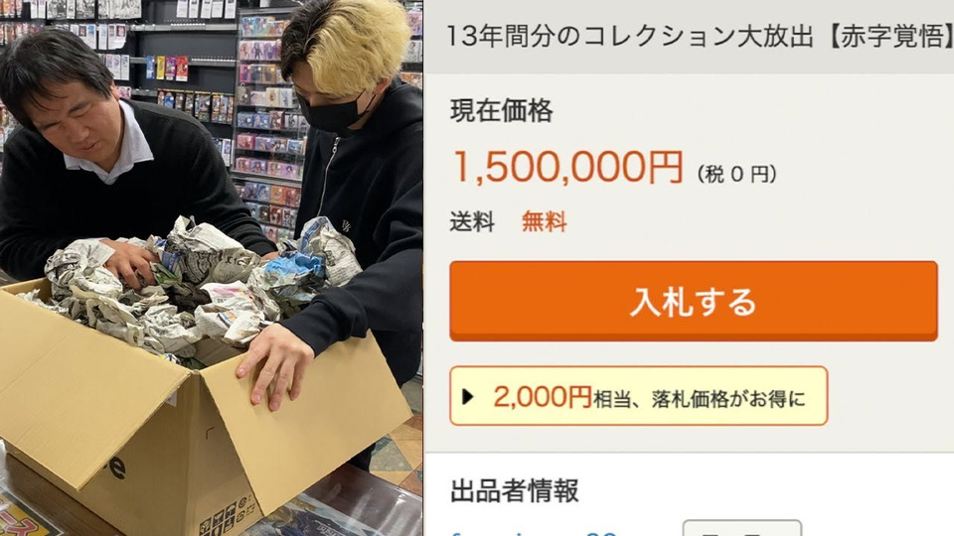
Task: Open the blue seller name link
Action: click(535, 532)
